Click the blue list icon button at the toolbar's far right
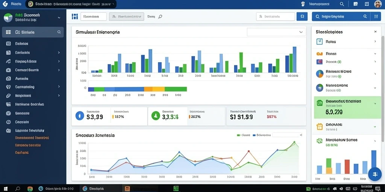 pyautogui.click(x=376, y=16)
